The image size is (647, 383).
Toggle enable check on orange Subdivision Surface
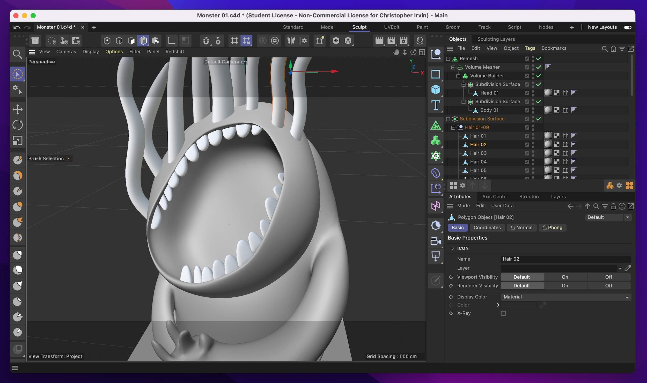click(539, 119)
